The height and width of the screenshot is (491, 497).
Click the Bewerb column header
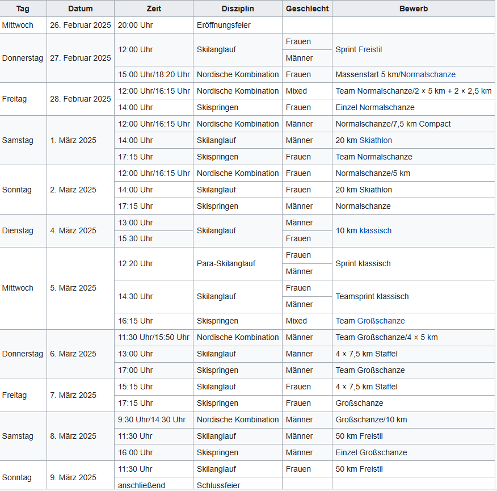coord(413,9)
